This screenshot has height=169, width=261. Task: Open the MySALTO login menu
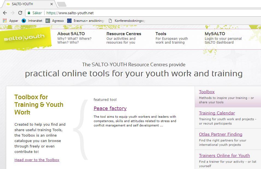223,38
